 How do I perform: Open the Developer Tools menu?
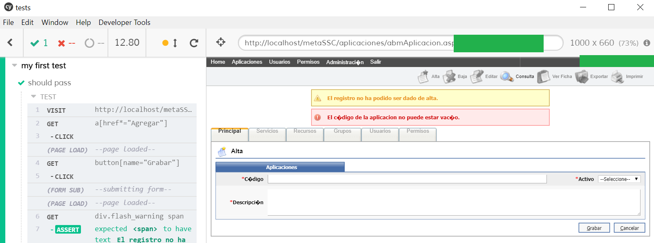124,22
